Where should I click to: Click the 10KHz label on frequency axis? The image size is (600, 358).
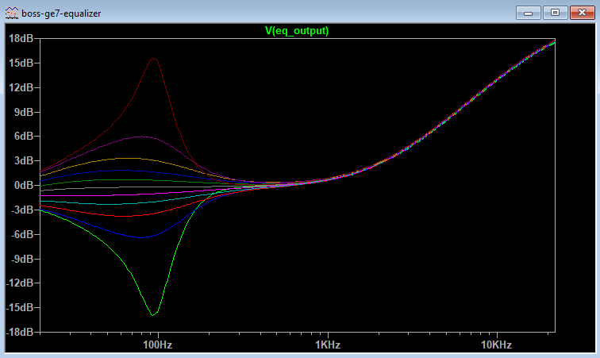pos(496,345)
